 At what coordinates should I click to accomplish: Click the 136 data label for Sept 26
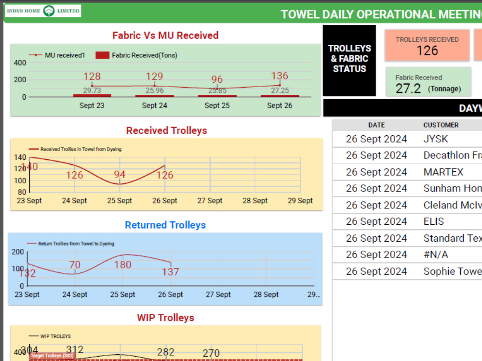point(280,76)
